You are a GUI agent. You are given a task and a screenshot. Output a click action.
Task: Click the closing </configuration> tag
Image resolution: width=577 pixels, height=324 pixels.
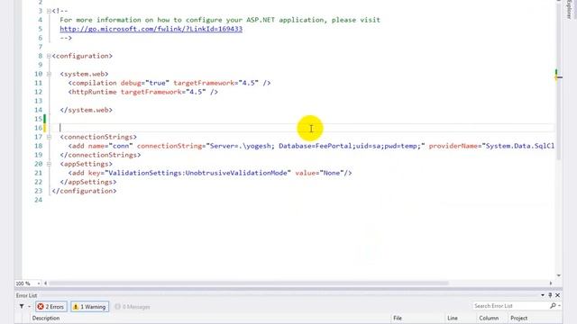click(84, 191)
